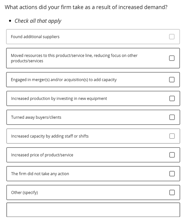The height and width of the screenshot is (223, 186).
Task: Enable the merger(s) and/or acquisition(s) checkbox
Action: [x=172, y=80]
